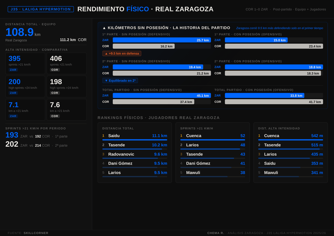The height and width of the screenshot is (236, 334).
Task: Select Larios in Distancia Total ranking
Action: (x=135, y=173)
